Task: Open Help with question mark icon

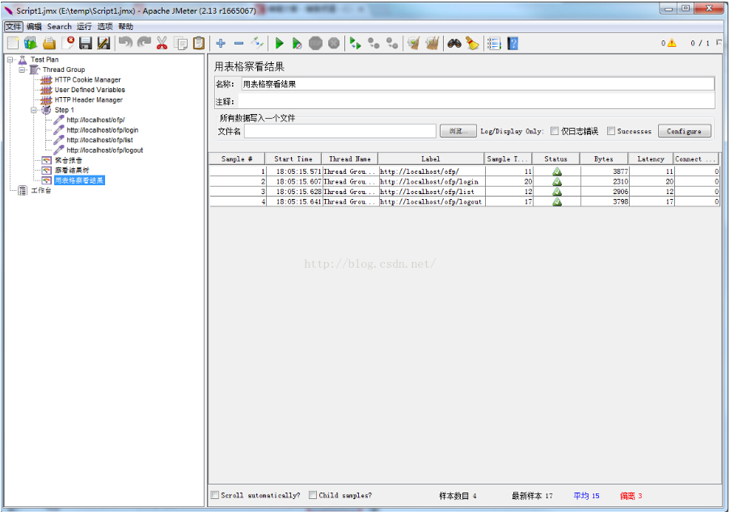Action: [x=513, y=44]
